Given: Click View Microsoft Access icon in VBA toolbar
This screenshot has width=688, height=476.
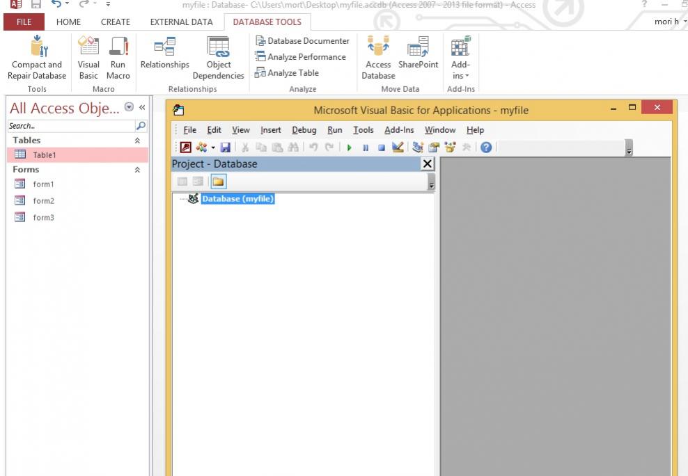Looking at the screenshot, I should pos(186,148).
